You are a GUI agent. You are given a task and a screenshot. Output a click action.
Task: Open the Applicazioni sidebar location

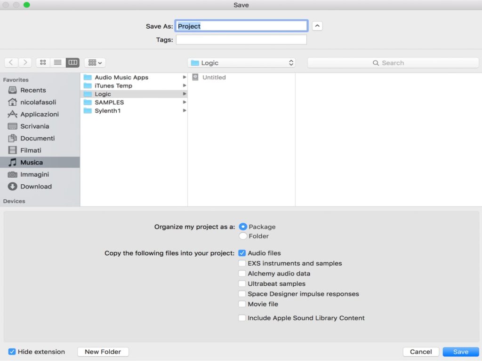39,114
